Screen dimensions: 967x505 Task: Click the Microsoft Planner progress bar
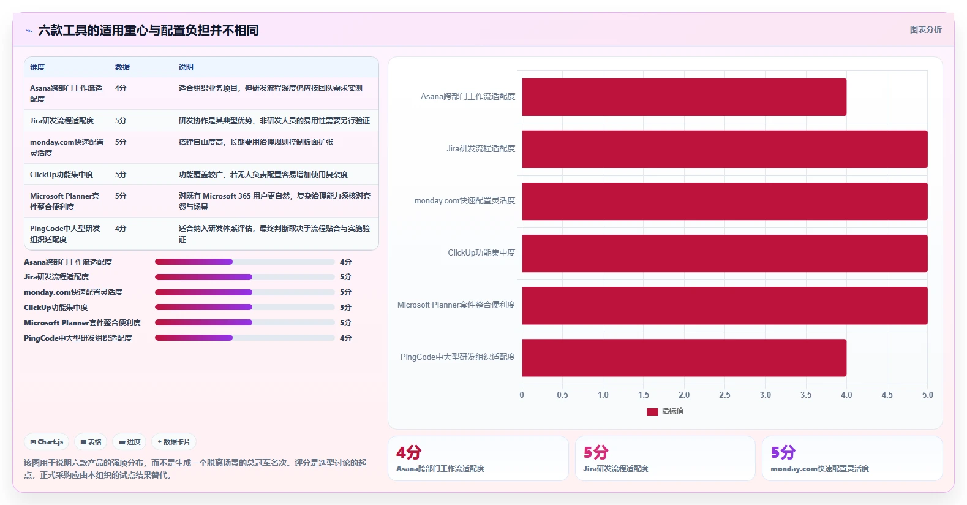point(244,322)
